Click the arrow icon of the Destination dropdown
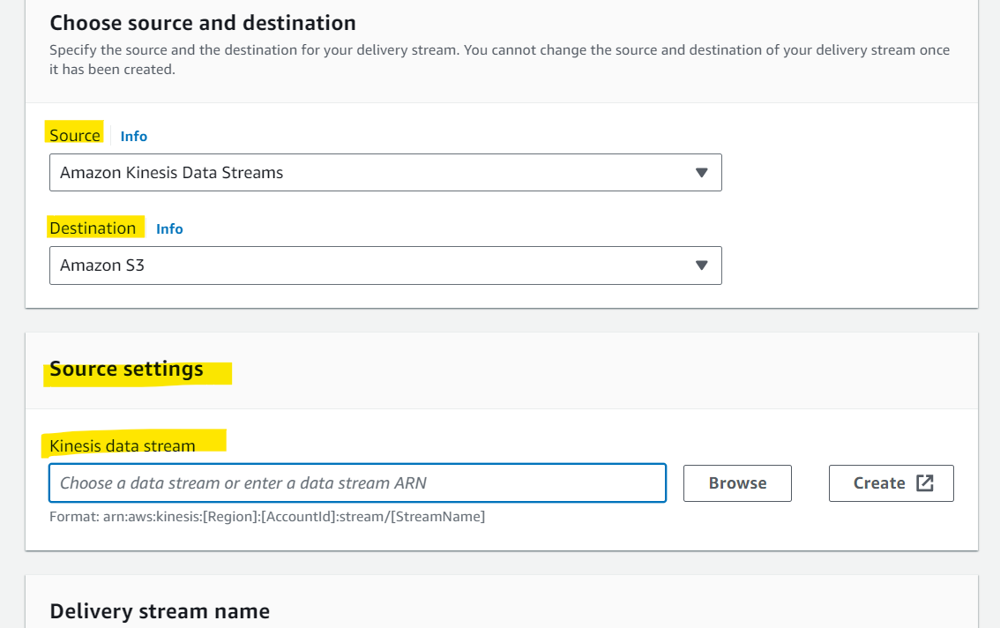The height and width of the screenshot is (628, 1000). pos(702,265)
